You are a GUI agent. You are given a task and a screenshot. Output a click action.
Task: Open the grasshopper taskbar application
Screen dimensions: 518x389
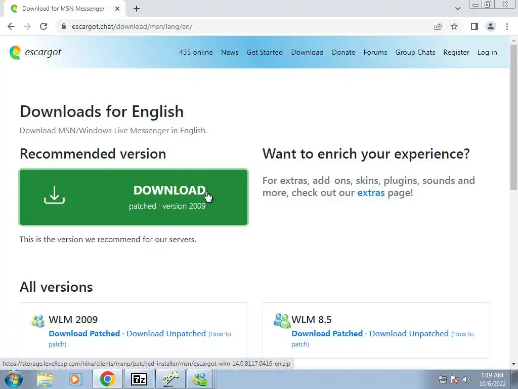coord(170,379)
